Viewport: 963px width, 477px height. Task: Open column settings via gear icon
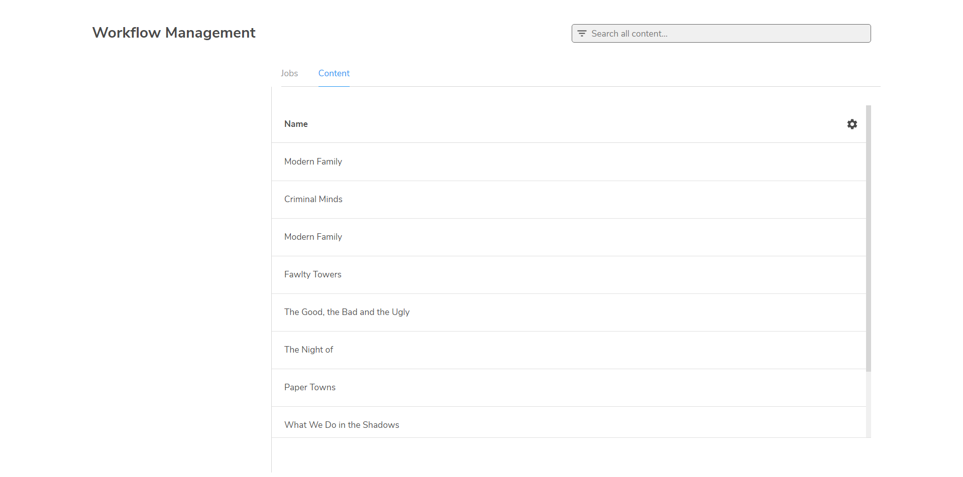click(852, 124)
